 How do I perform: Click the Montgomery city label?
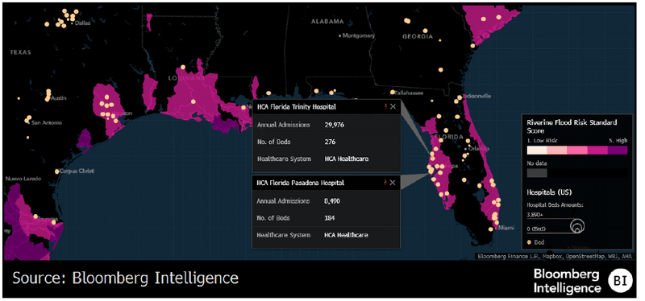[x=359, y=35]
